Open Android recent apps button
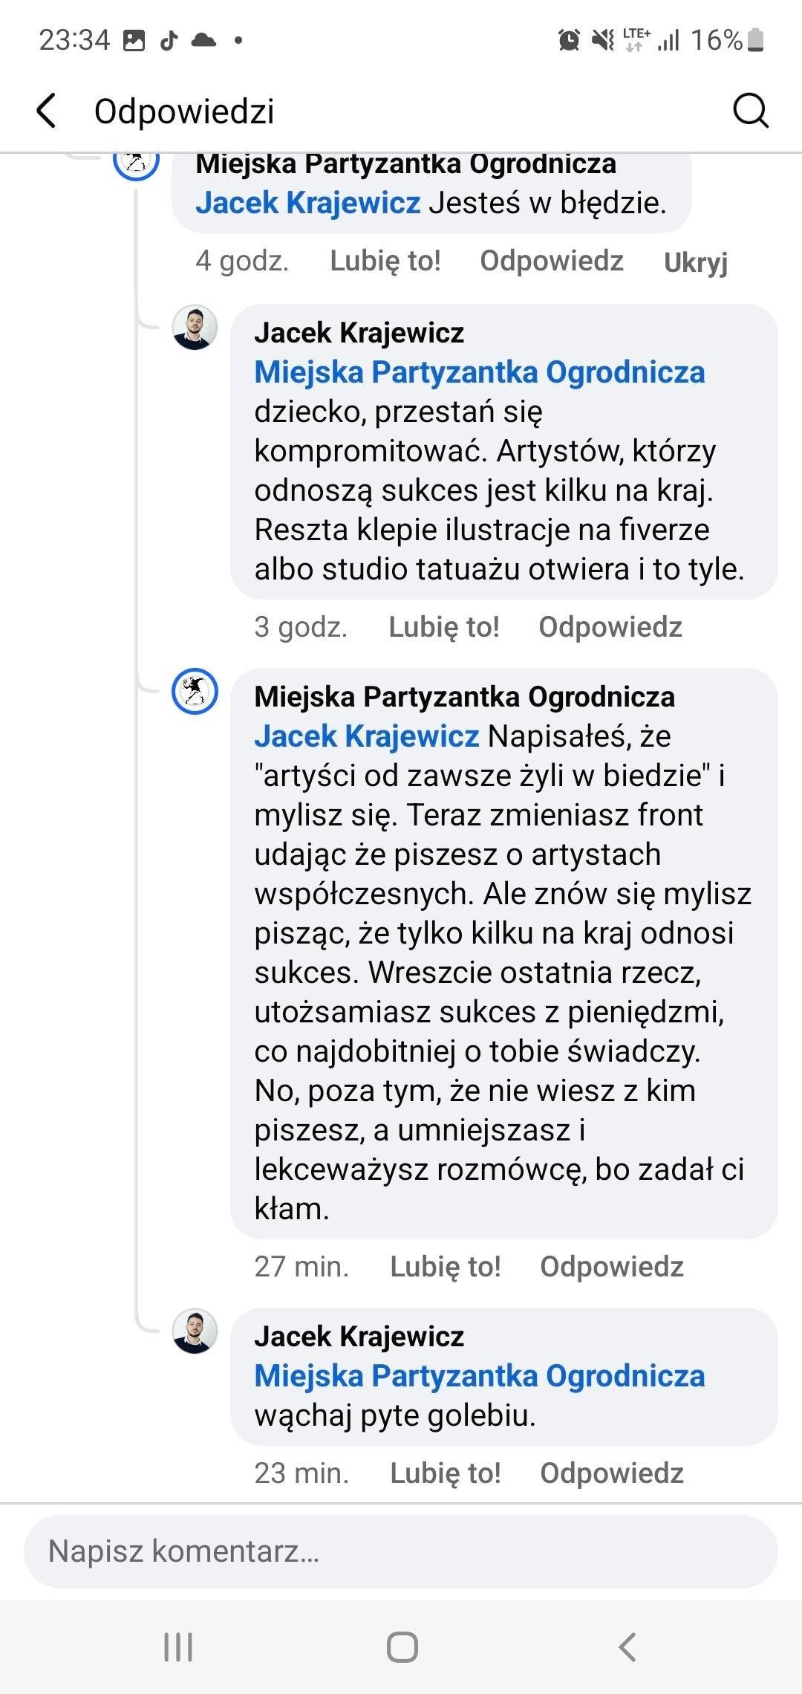This screenshot has height=1694, width=802. 178,1646
